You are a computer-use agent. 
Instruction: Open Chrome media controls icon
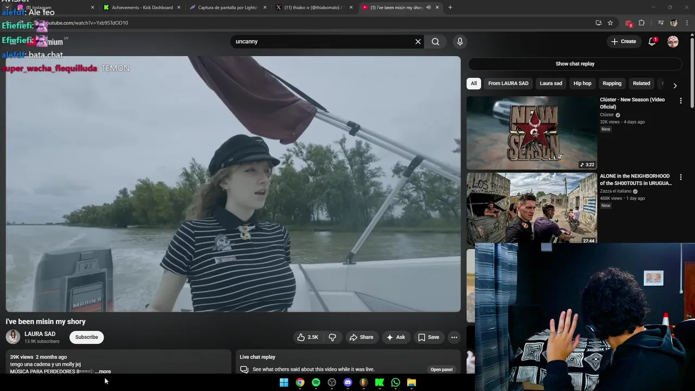(661, 23)
